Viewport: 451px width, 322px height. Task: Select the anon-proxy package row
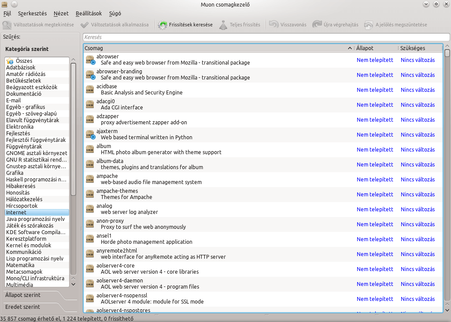pyautogui.click(x=220, y=224)
